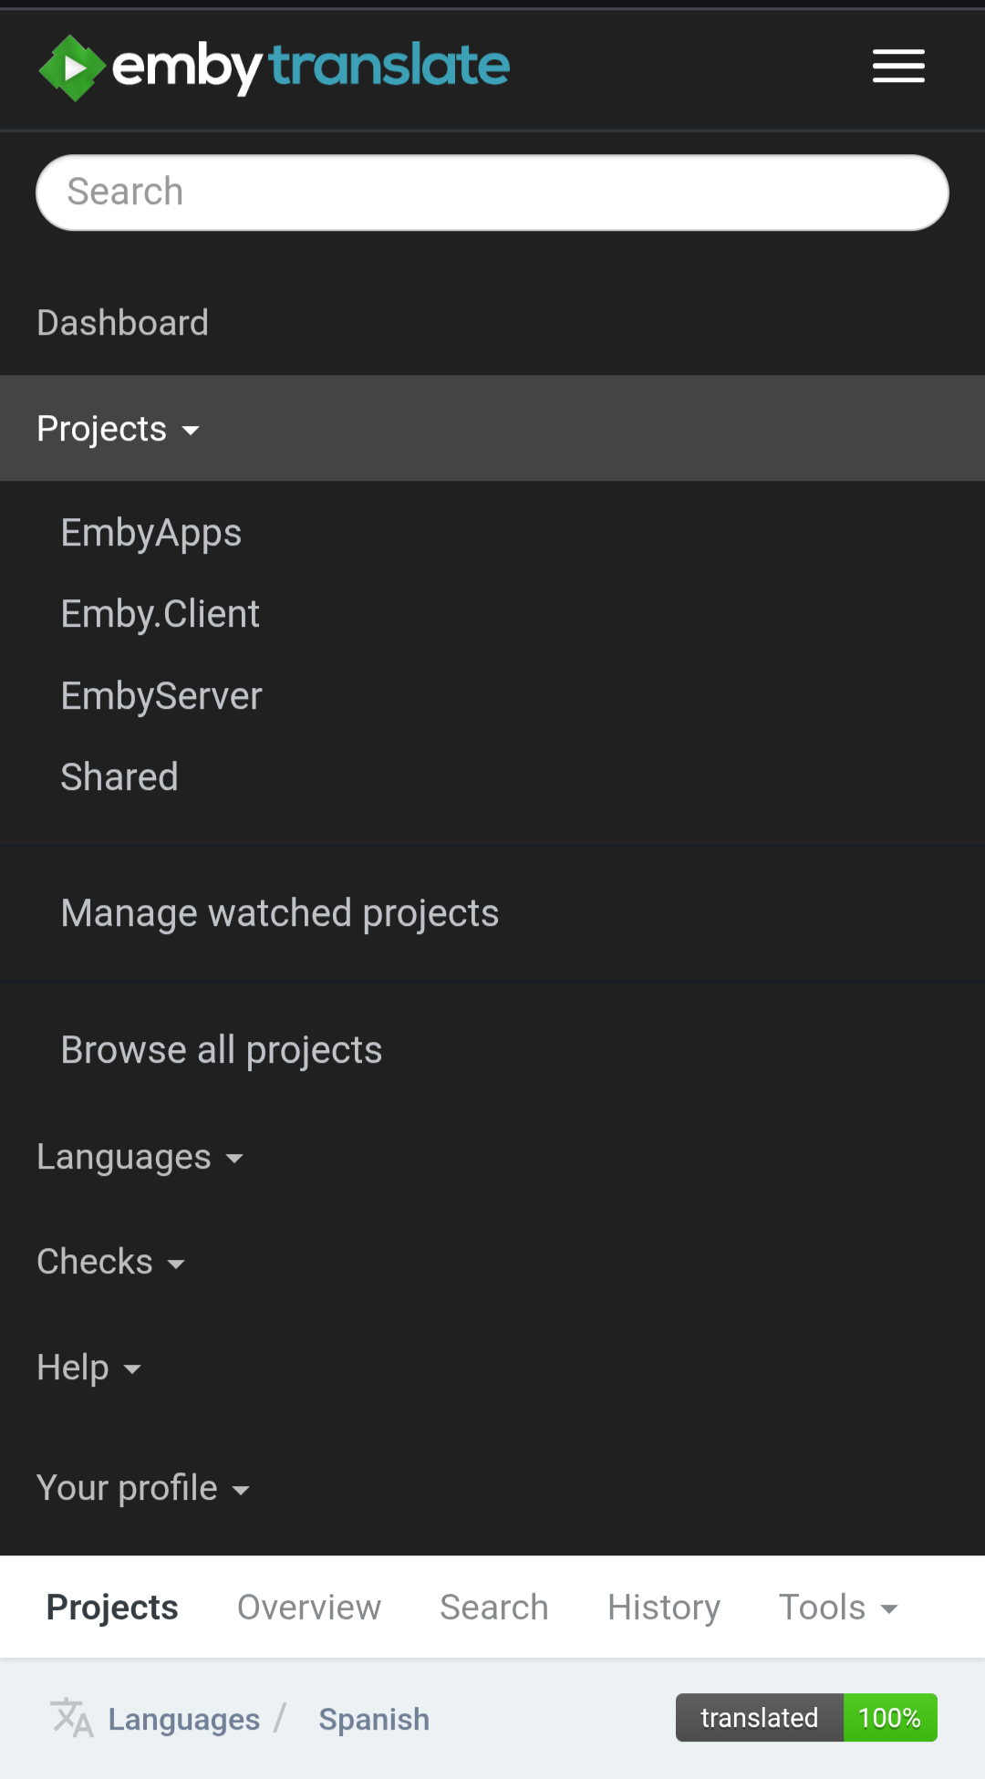The height and width of the screenshot is (1779, 985).
Task: Expand the Checks dropdown
Action: pos(110,1262)
